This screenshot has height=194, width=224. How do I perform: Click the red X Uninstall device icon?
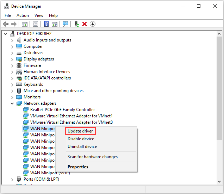[85, 24]
